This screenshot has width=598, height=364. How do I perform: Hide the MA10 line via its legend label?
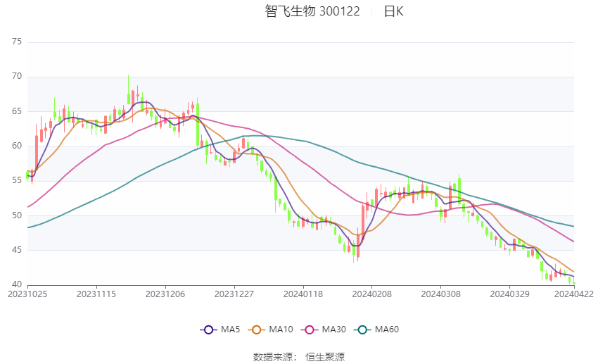pyautogui.click(x=281, y=330)
